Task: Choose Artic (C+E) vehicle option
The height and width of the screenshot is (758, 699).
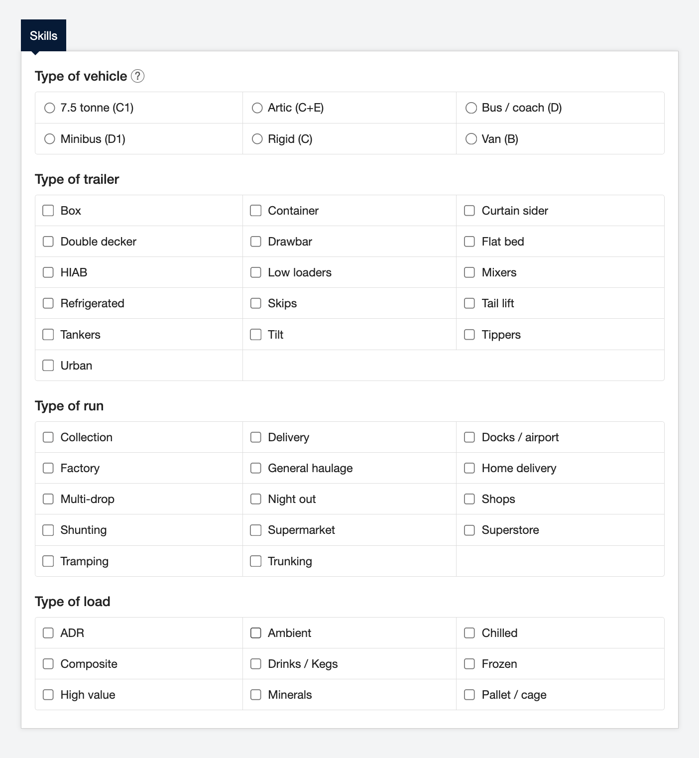Action: [x=257, y=108]
